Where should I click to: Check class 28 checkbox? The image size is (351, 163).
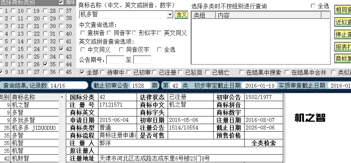pos(46,11)
